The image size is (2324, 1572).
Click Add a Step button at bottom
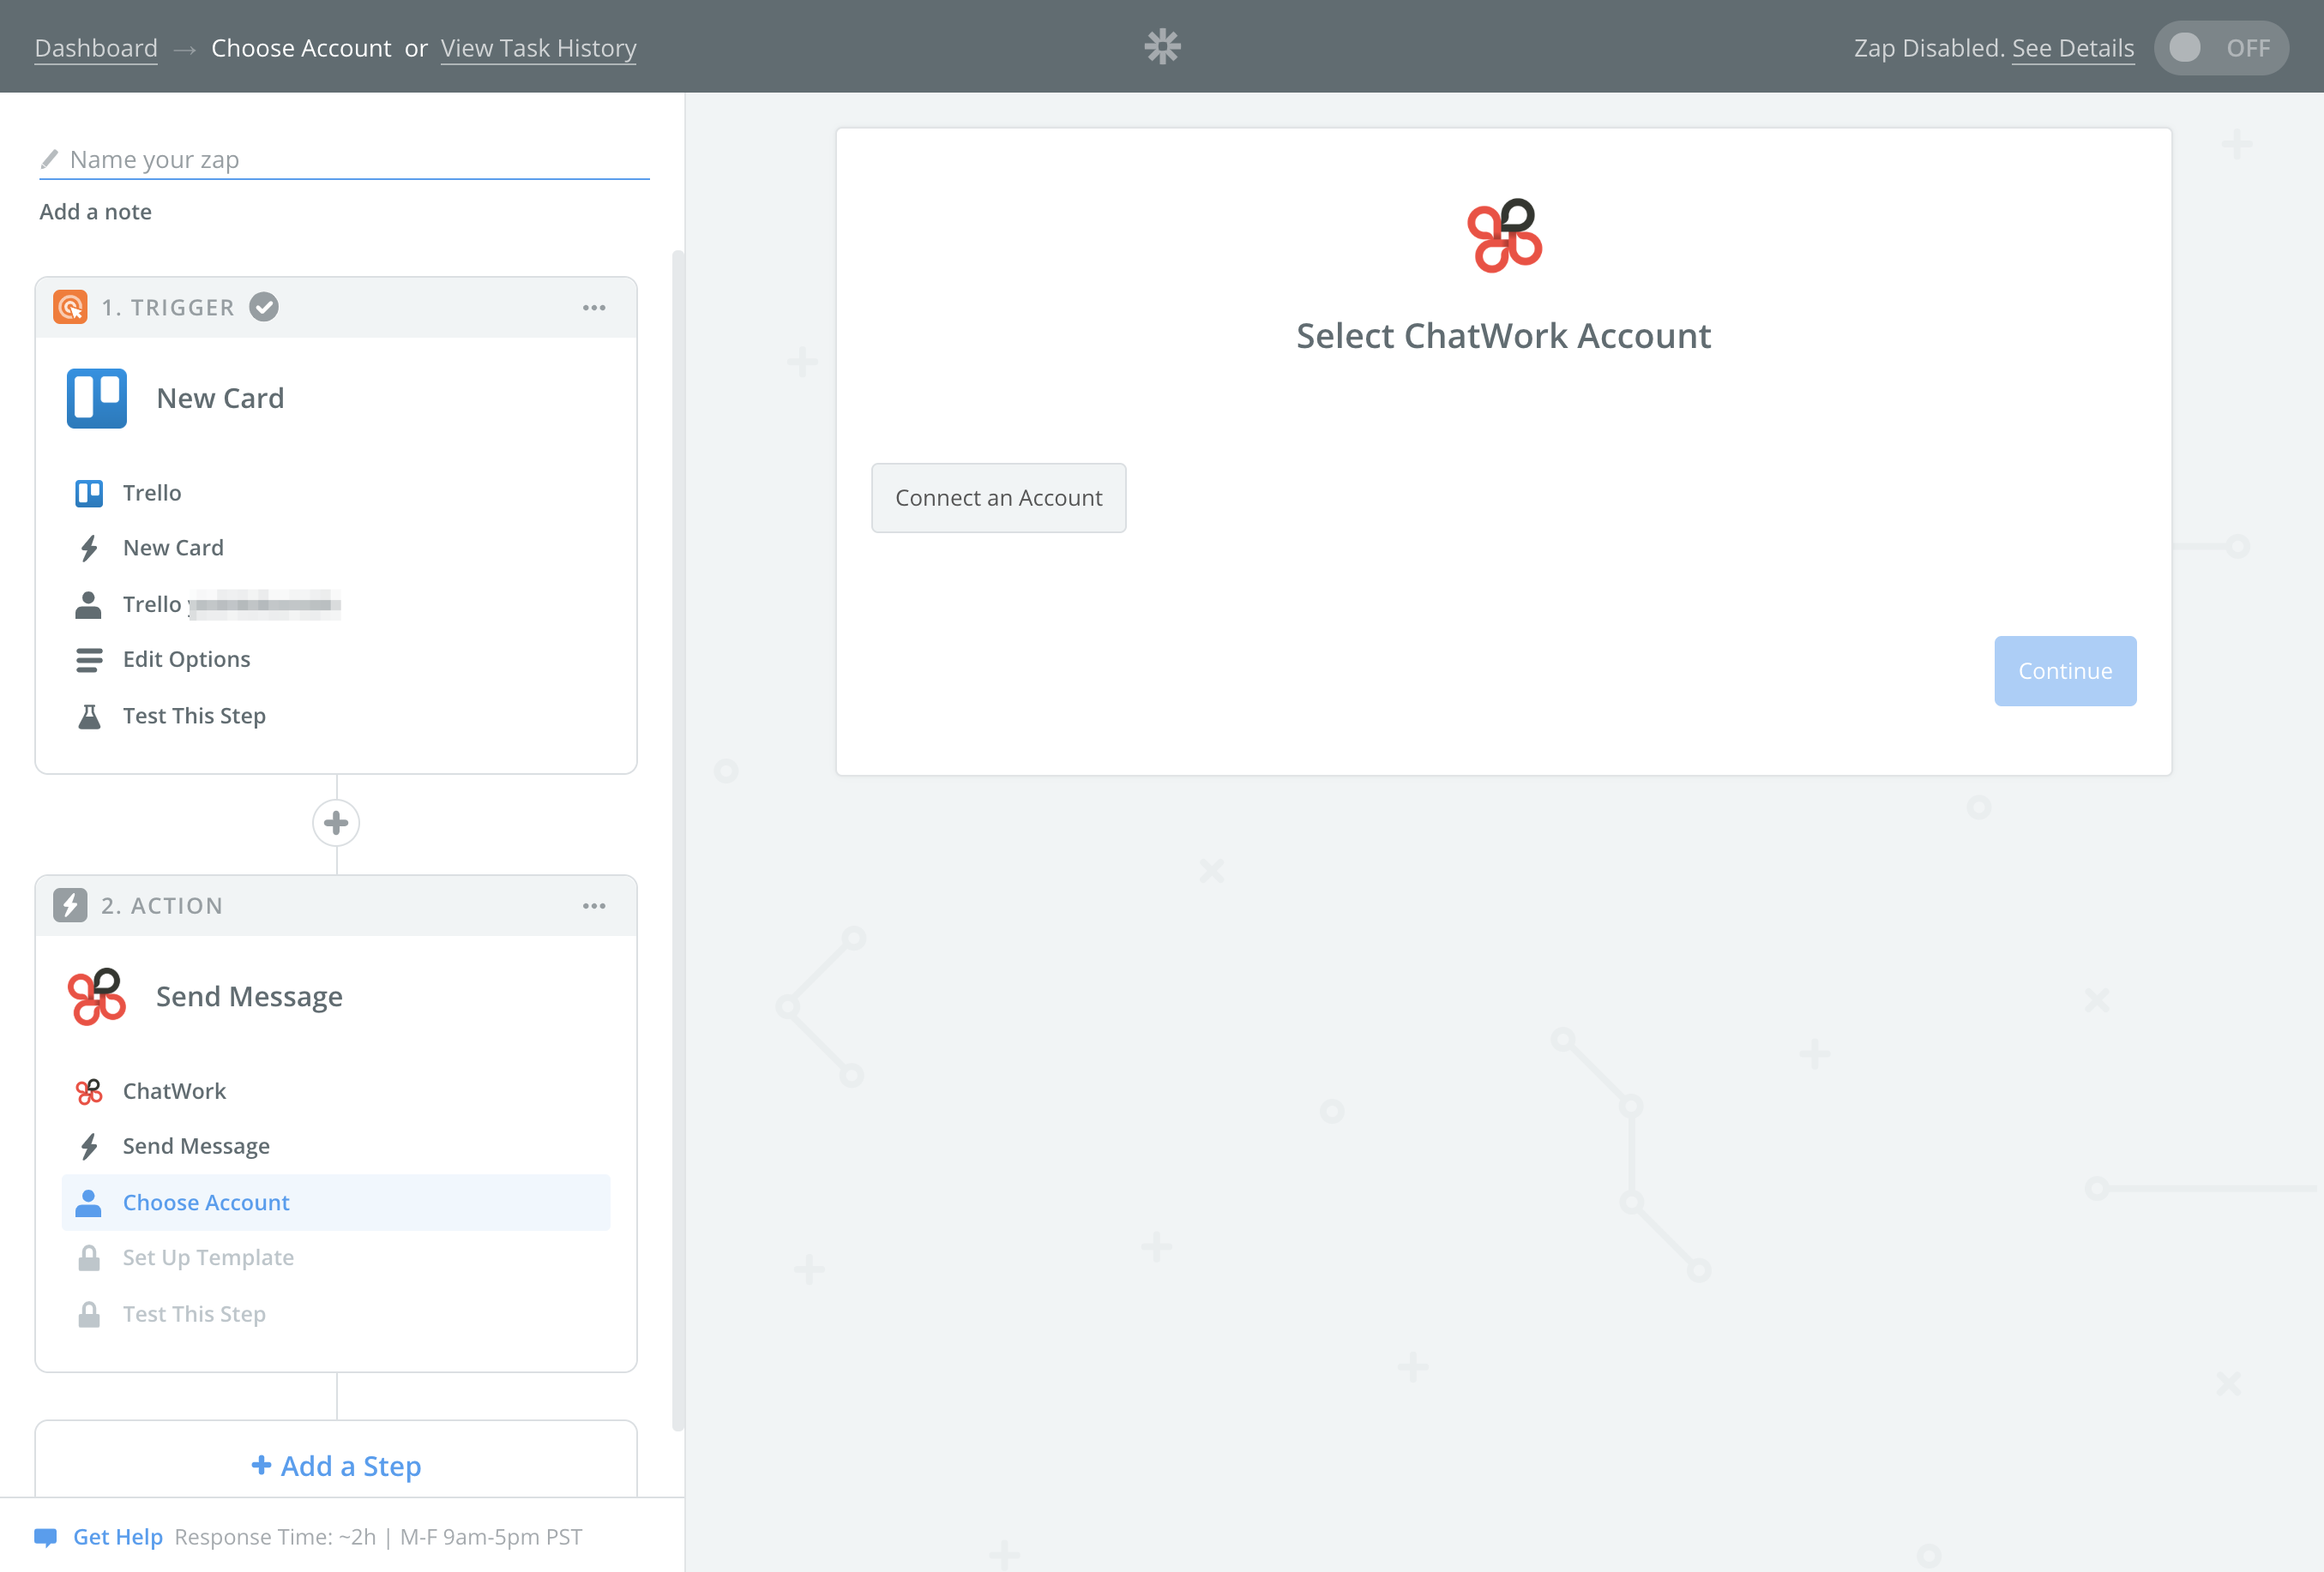pyautogui.click(x=335, y=1465)
